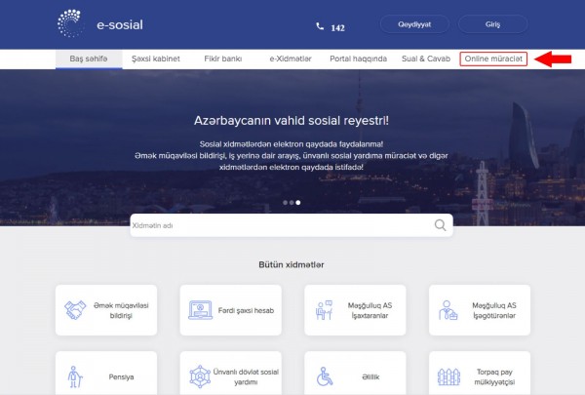Screen dimensions: 585x395
Task: Select the Fərdi şəxsi hesab icon
Action: (199, 310)
